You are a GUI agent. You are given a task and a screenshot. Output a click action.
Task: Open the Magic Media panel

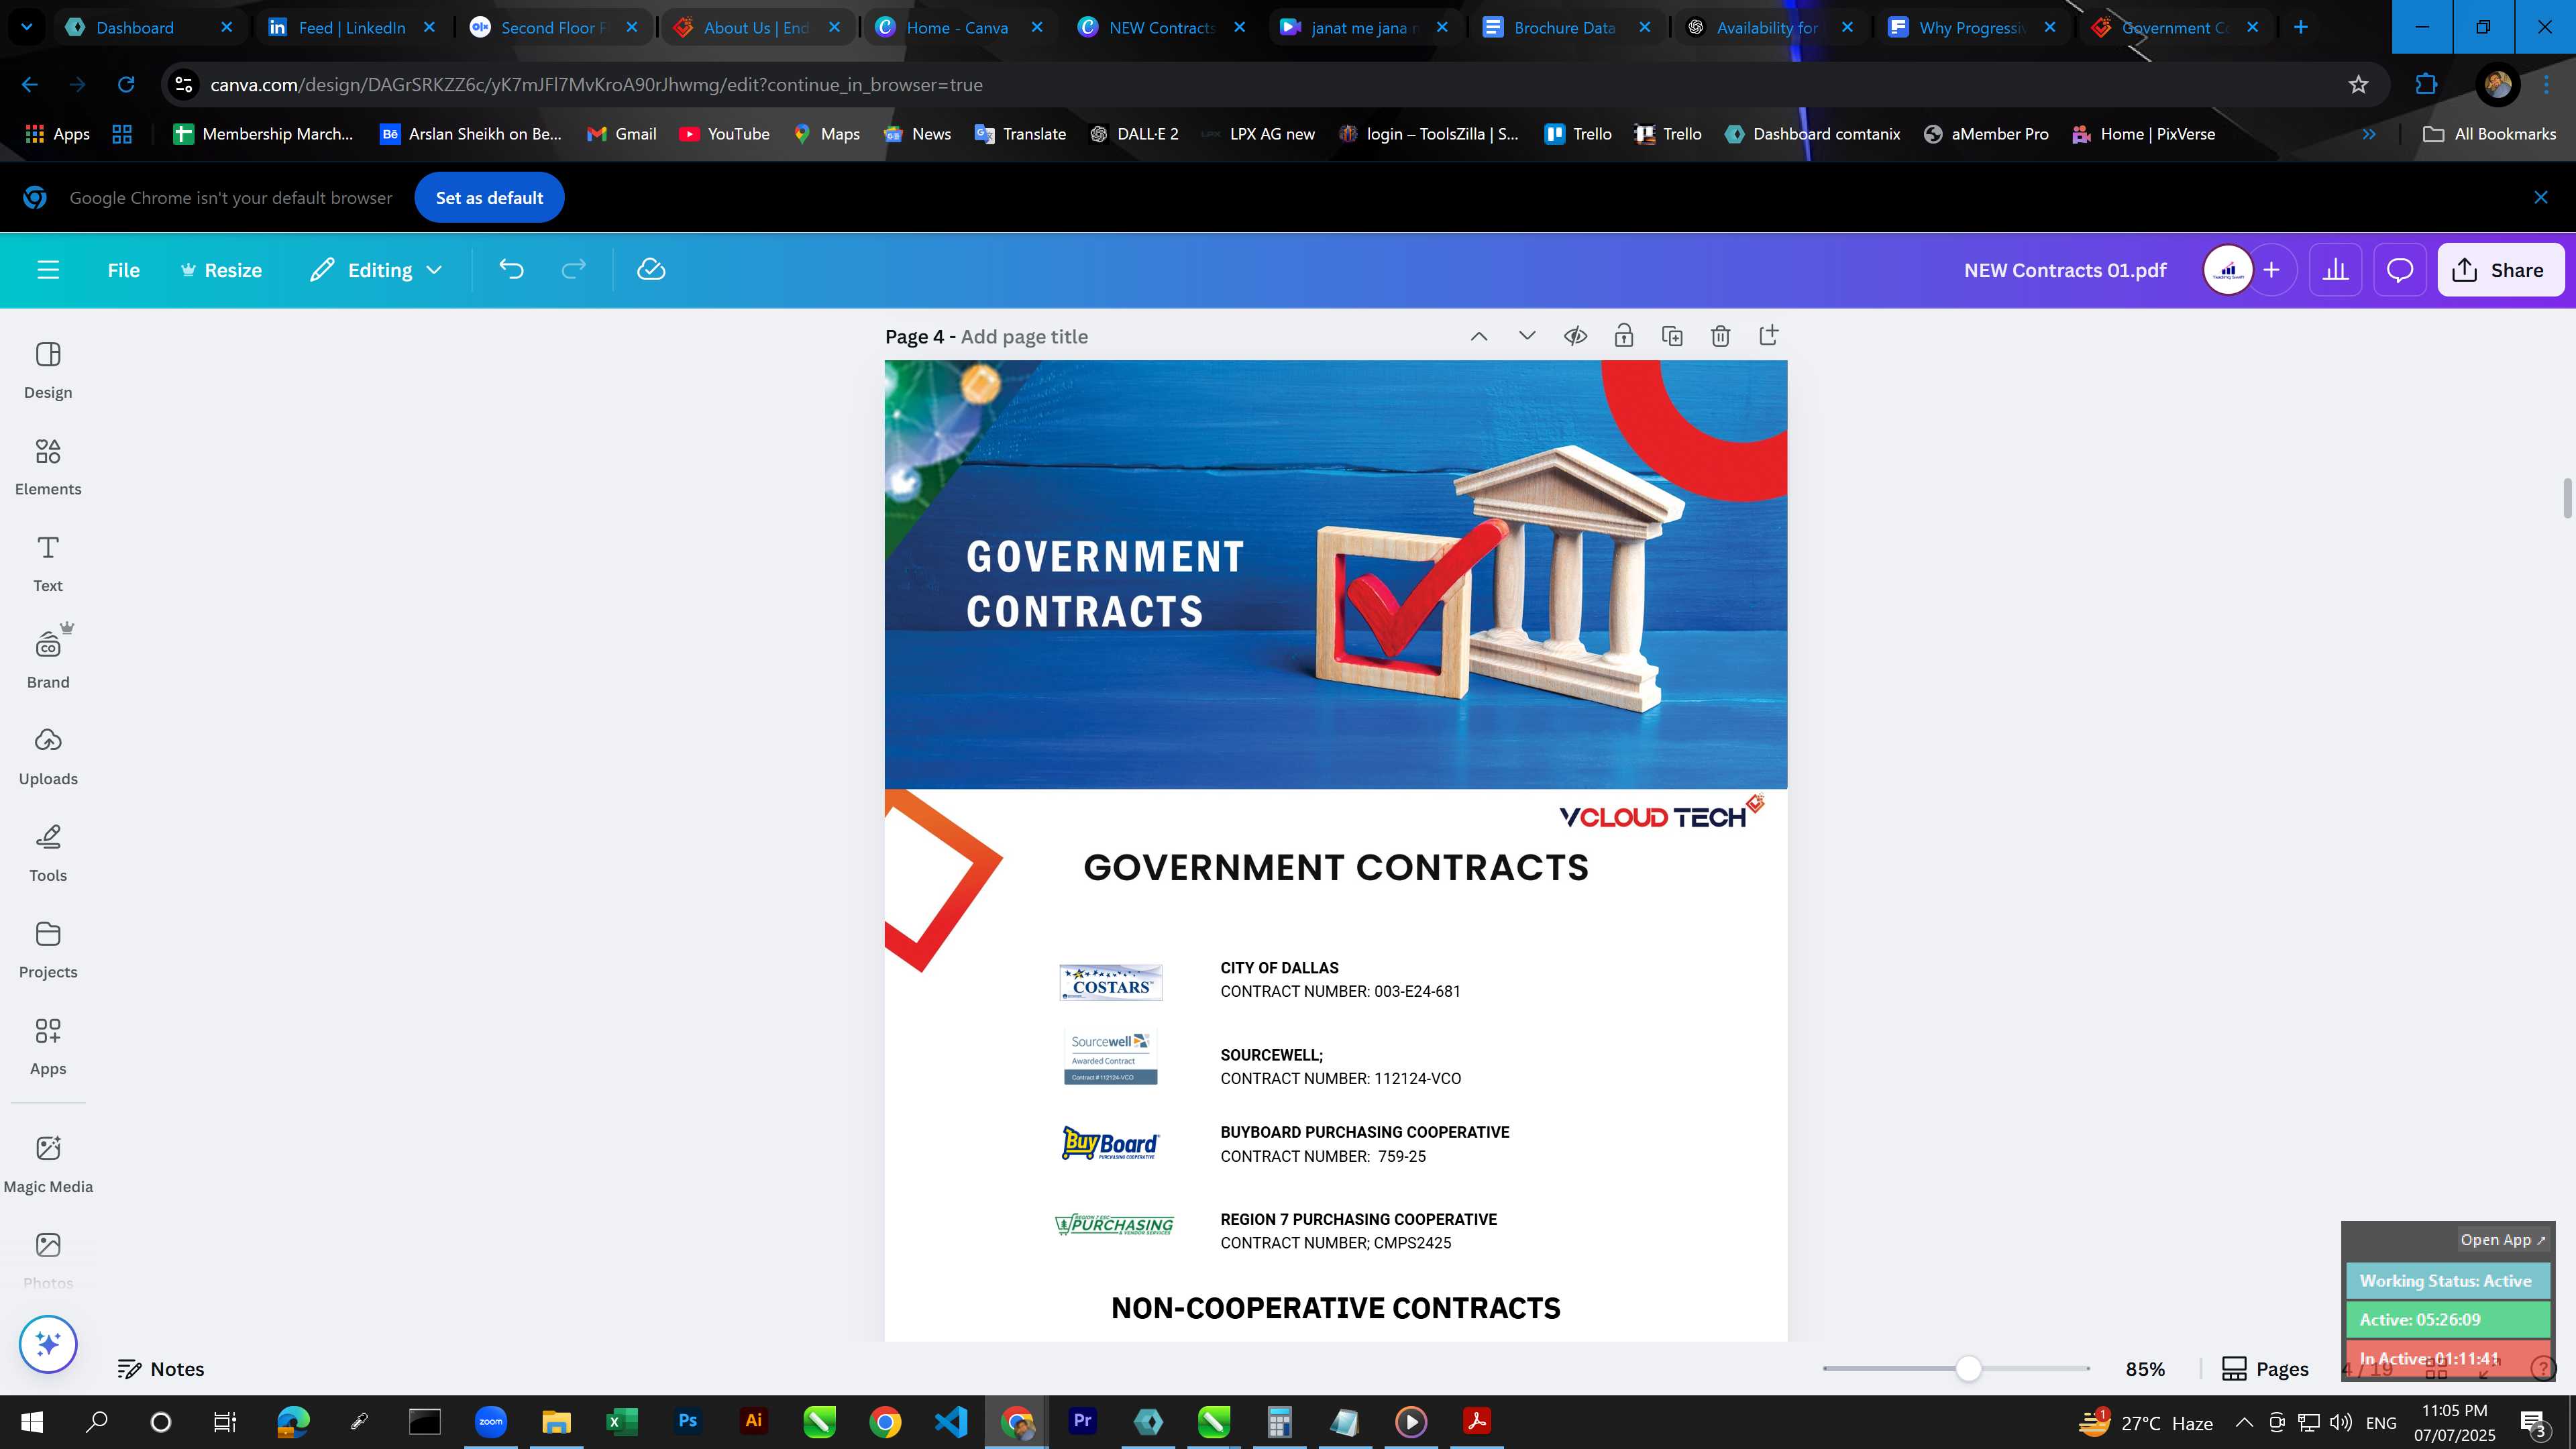(x=48, y=1164)
